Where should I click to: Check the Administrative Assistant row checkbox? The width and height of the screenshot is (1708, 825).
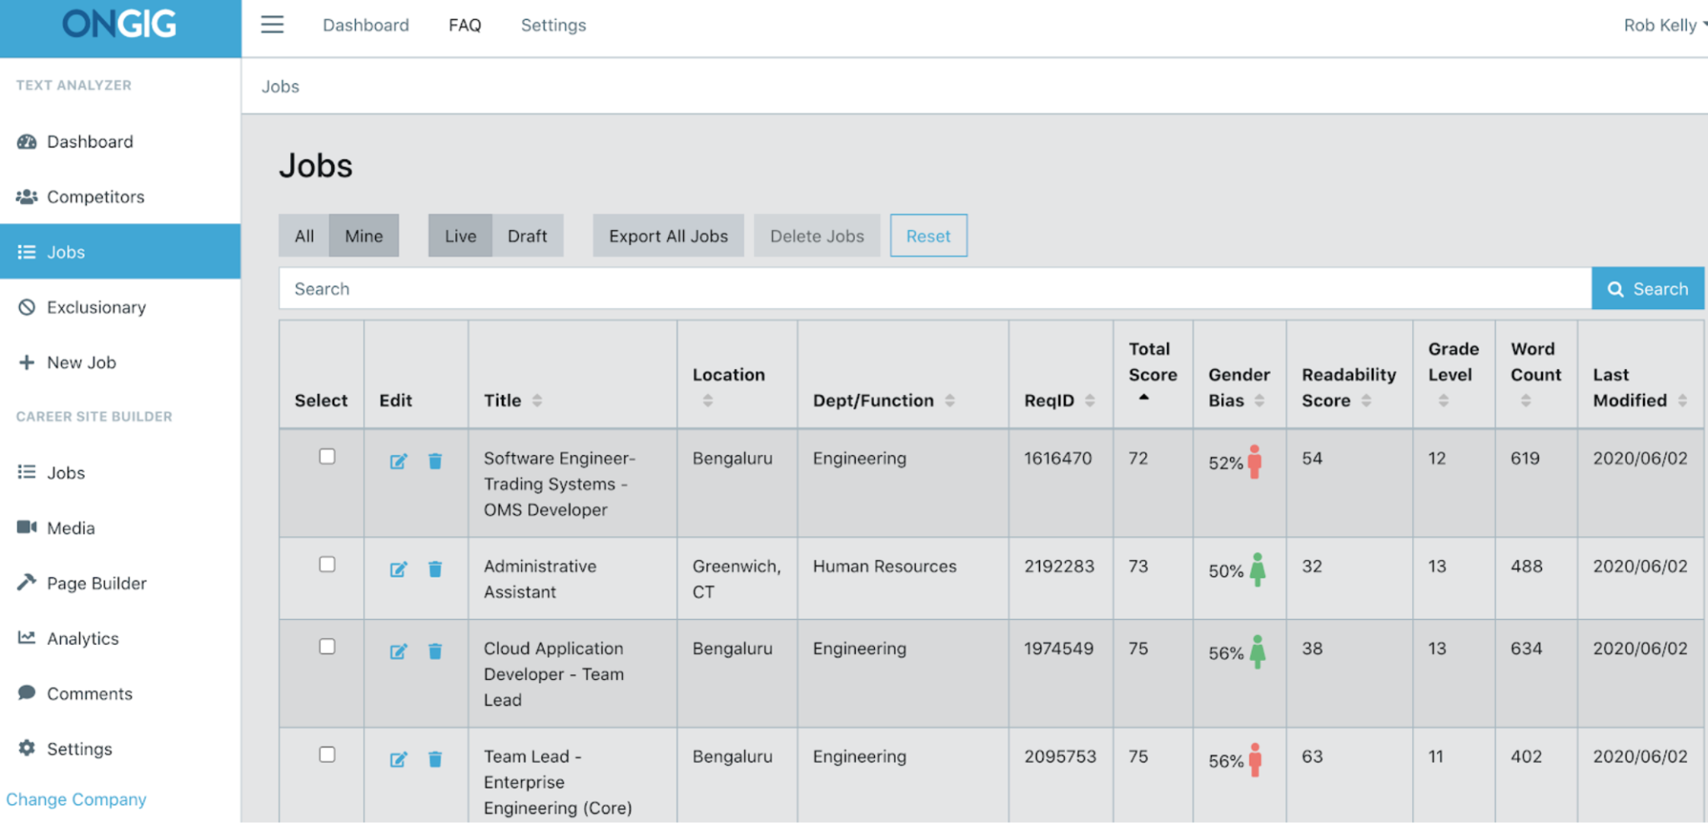click(x=328, y=564)
